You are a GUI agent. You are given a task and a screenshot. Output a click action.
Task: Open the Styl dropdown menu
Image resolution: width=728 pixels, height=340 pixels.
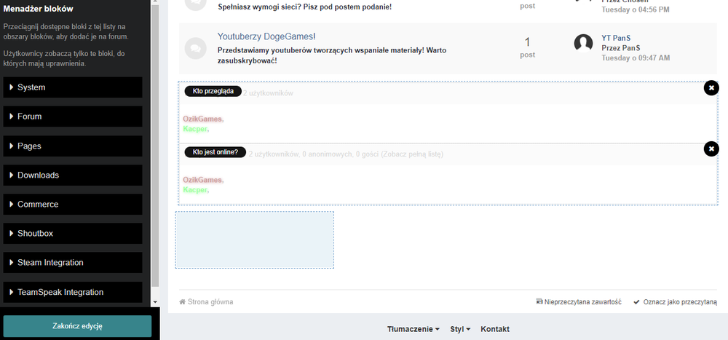coord(460,329)
